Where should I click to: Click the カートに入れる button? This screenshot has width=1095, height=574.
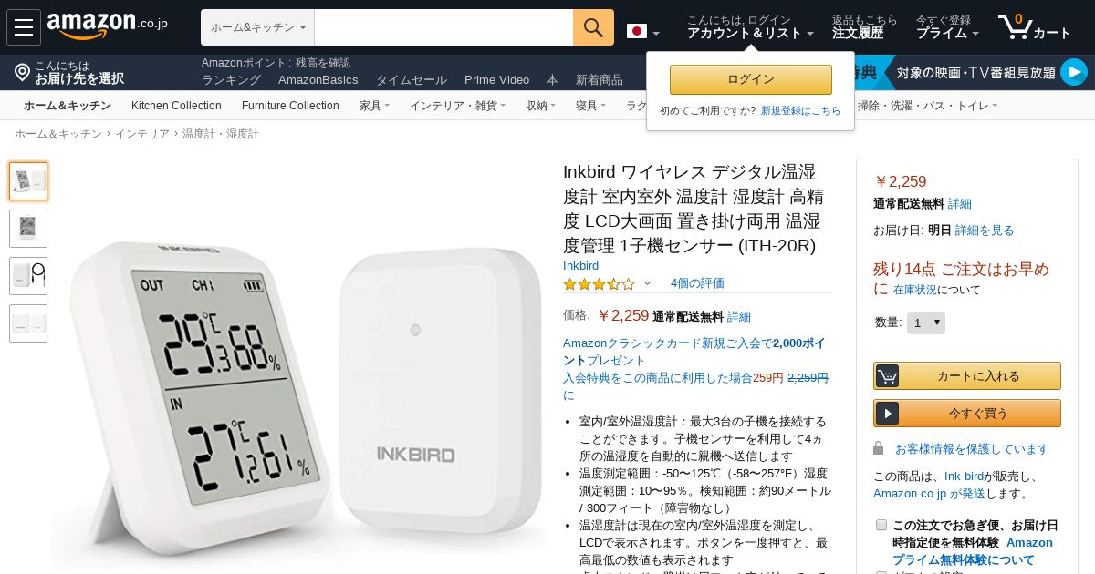point(967,375)
